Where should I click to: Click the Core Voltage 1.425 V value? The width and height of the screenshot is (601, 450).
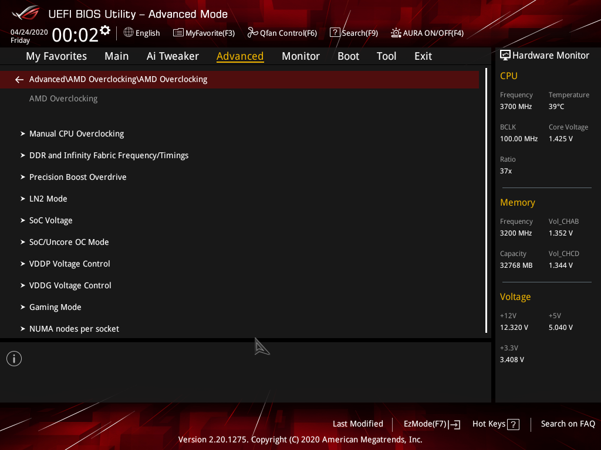tap(561, 139)
